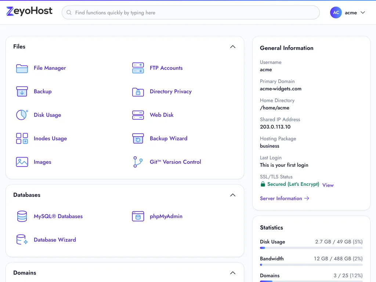Click the Disk Usage progress bar

point(311,248)
